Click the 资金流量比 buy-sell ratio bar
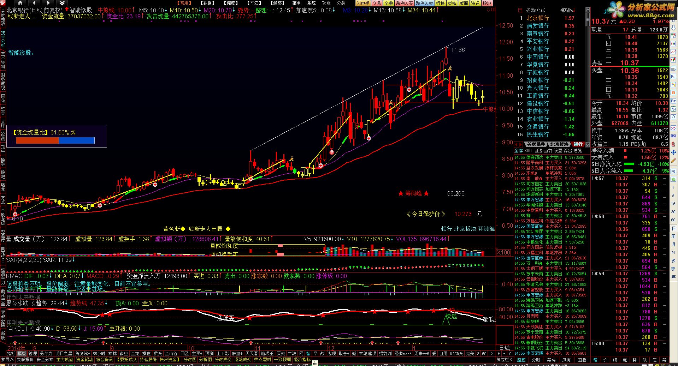Image resolution: width=678 pixels, height=366 pixels. [x=55, y=140]
